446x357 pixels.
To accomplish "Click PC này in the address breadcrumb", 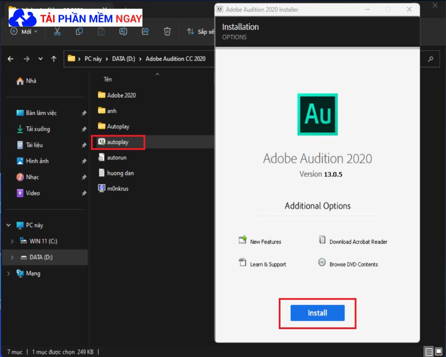I will [x=93, y=59].
